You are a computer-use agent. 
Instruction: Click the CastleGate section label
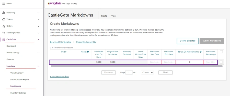click(x=11, y=39)
